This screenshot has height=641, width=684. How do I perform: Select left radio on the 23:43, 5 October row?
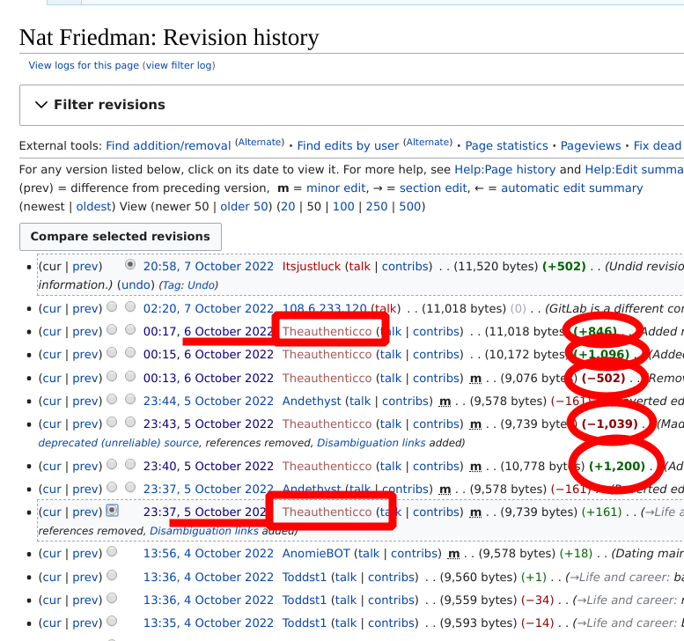[112, 422]
